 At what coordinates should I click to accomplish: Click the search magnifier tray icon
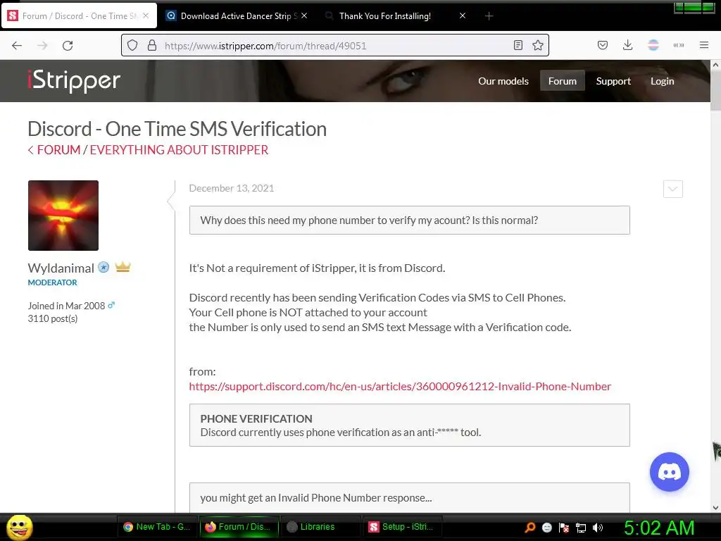tap(530, 527)
